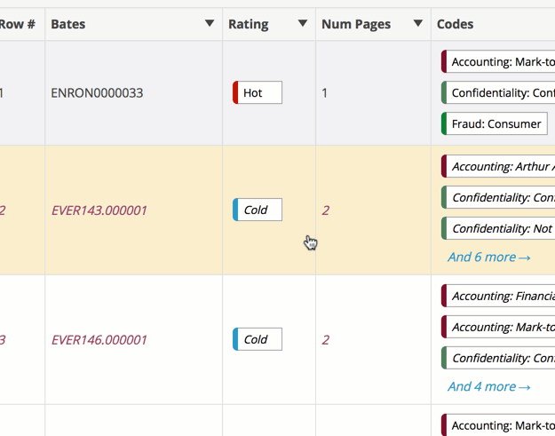Click the Accounting: Arthur code tag

tap(498, 166)
